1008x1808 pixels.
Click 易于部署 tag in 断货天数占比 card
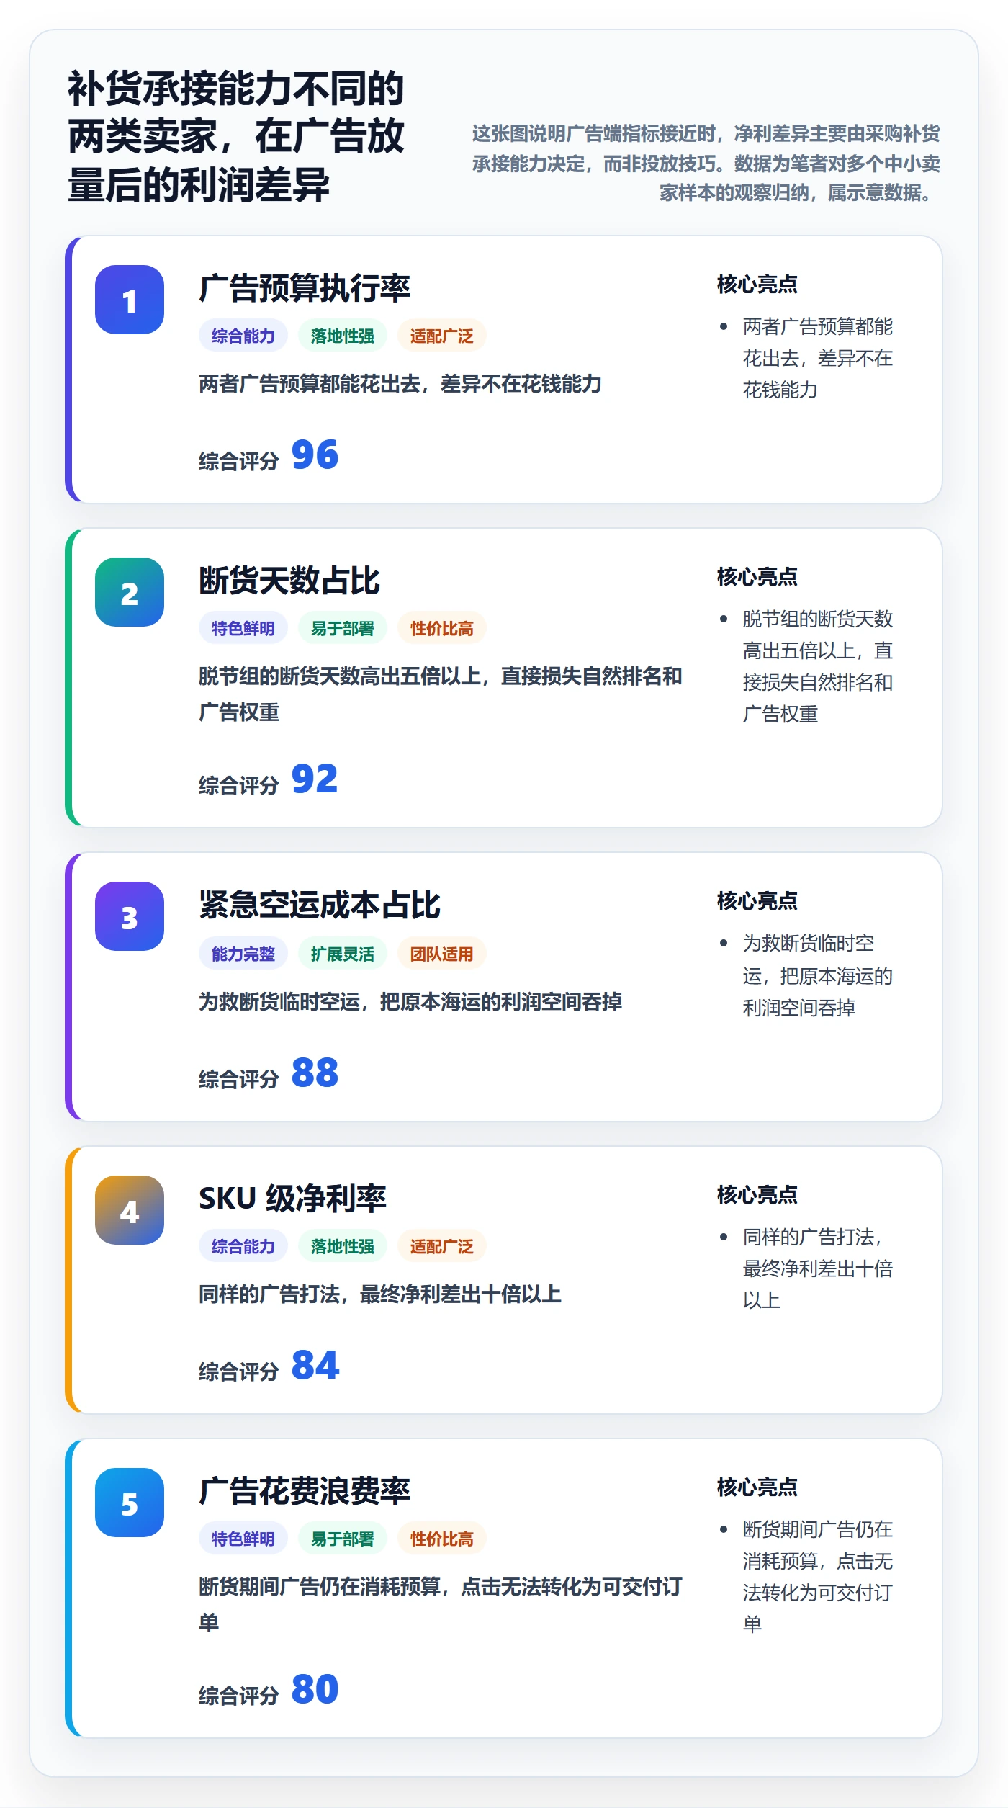[343, 628]
